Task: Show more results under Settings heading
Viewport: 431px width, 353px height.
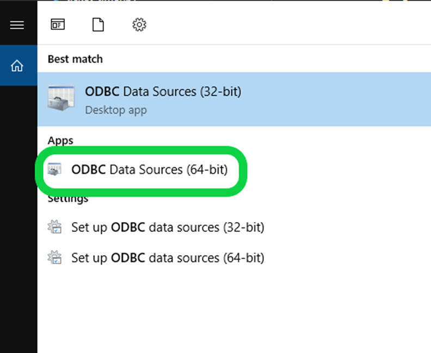Action: pos(68,198)
